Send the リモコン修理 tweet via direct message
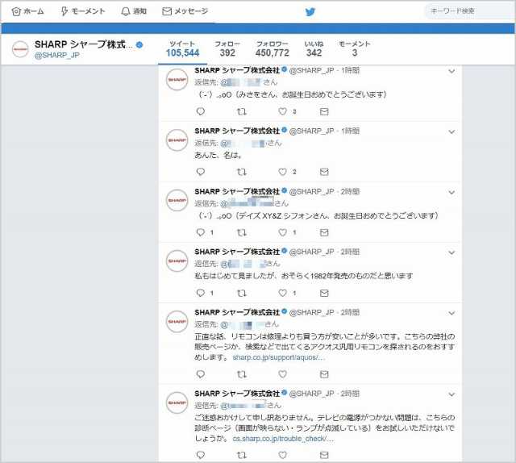 pos(323,374)
